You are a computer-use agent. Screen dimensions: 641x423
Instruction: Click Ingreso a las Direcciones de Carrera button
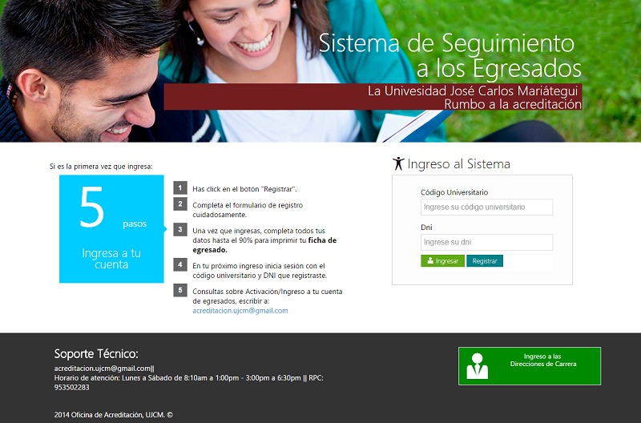pos(530,366)
